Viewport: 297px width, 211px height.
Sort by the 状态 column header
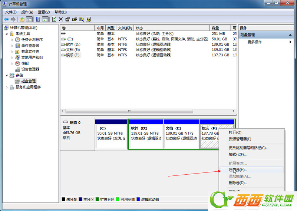[x=172, y=28]
